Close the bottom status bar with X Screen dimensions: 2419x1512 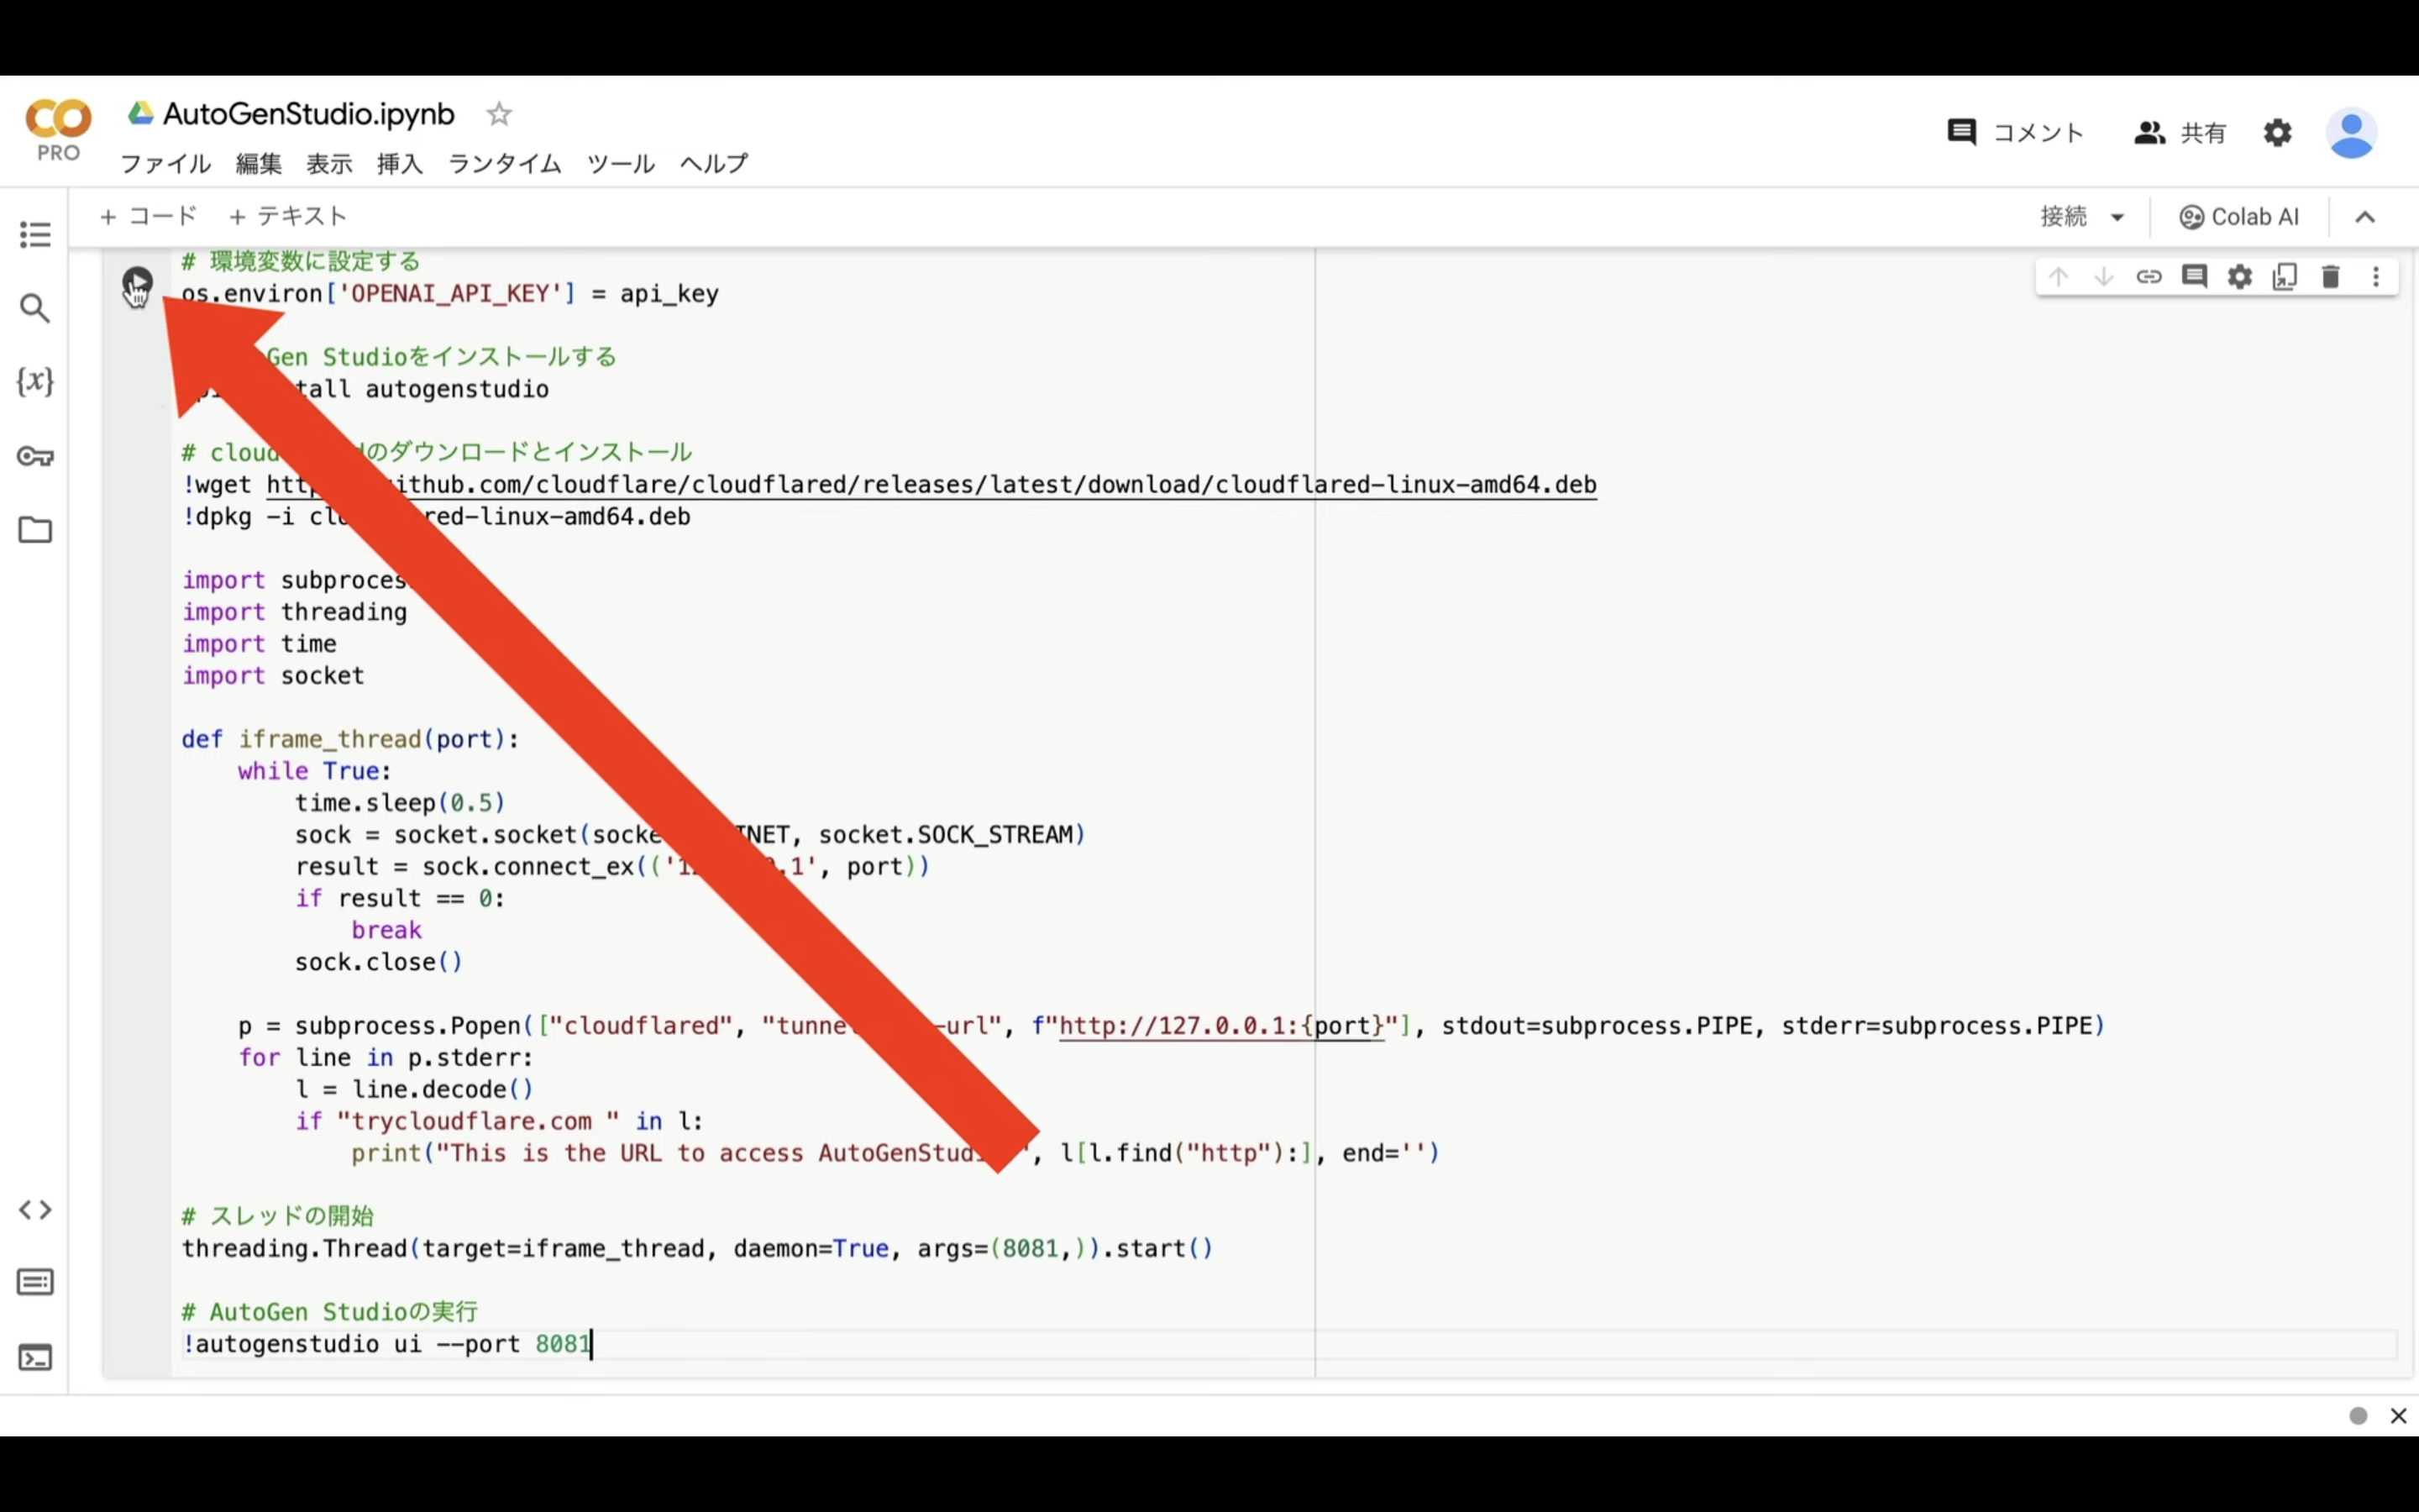coord(2398,1416)
